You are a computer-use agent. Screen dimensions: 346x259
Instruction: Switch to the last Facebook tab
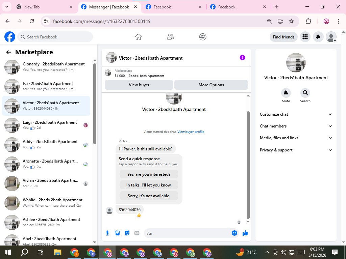[x=238, y=7]
